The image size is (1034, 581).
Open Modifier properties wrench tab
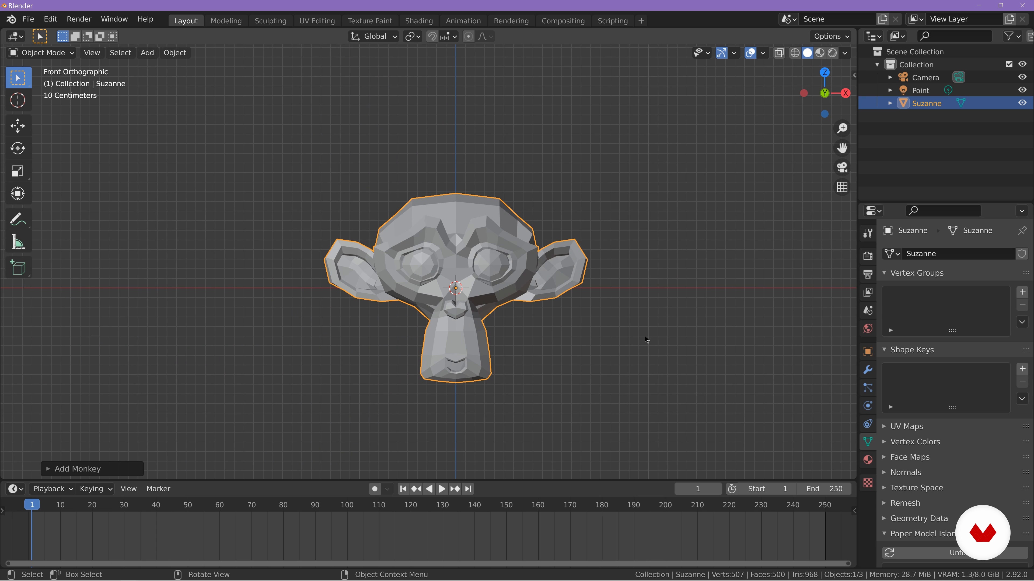pos(868,369)
